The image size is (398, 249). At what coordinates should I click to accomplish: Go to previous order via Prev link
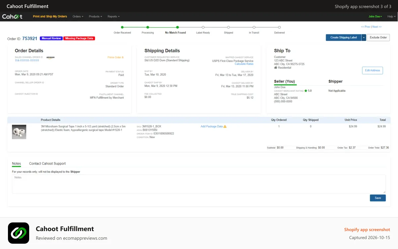click(x=365, y=27)
